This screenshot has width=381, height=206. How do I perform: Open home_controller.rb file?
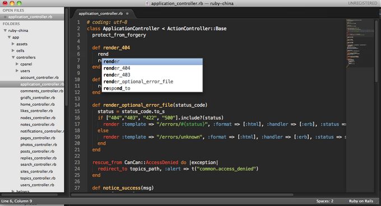click(38, 104)
